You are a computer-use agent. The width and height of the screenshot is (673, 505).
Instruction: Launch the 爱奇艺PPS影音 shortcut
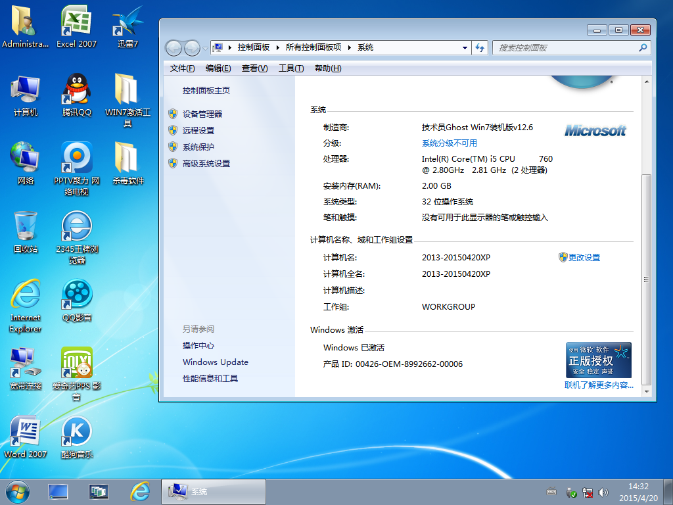pos(76,374)
